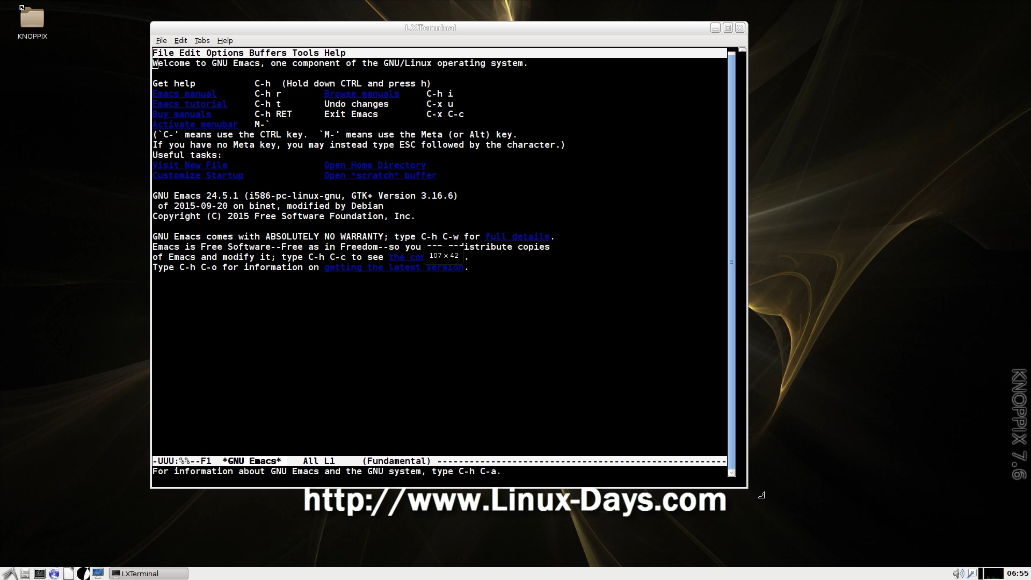Open the volume speaker tray icon

coord(958,574)
